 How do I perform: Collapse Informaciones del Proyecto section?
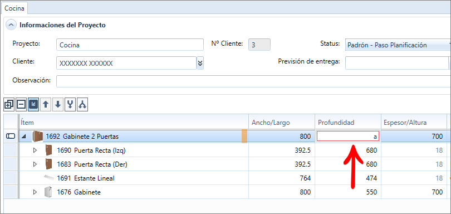coord(11,25)
